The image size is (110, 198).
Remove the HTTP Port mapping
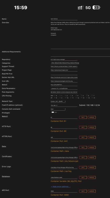click(x=92, y=128)
